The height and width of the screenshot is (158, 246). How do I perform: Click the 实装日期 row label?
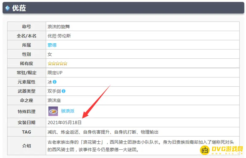(26, 122)
